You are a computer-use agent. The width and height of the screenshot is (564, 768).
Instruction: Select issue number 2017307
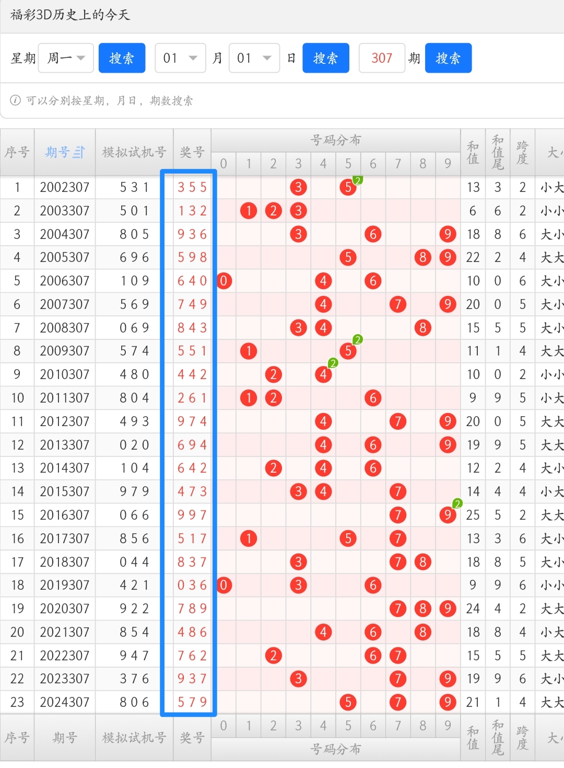[x=65, y=538]
